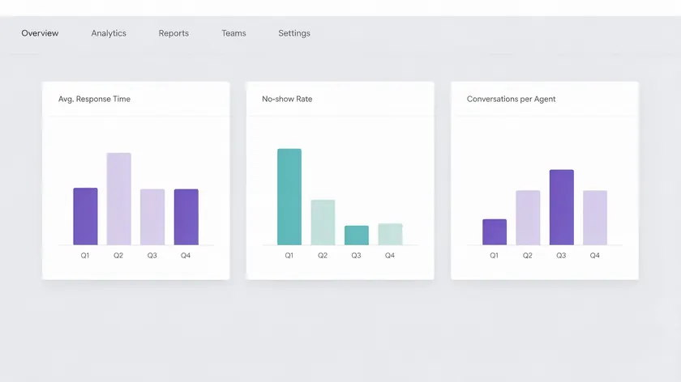Click the No-show Rate card title

point(287,99)
